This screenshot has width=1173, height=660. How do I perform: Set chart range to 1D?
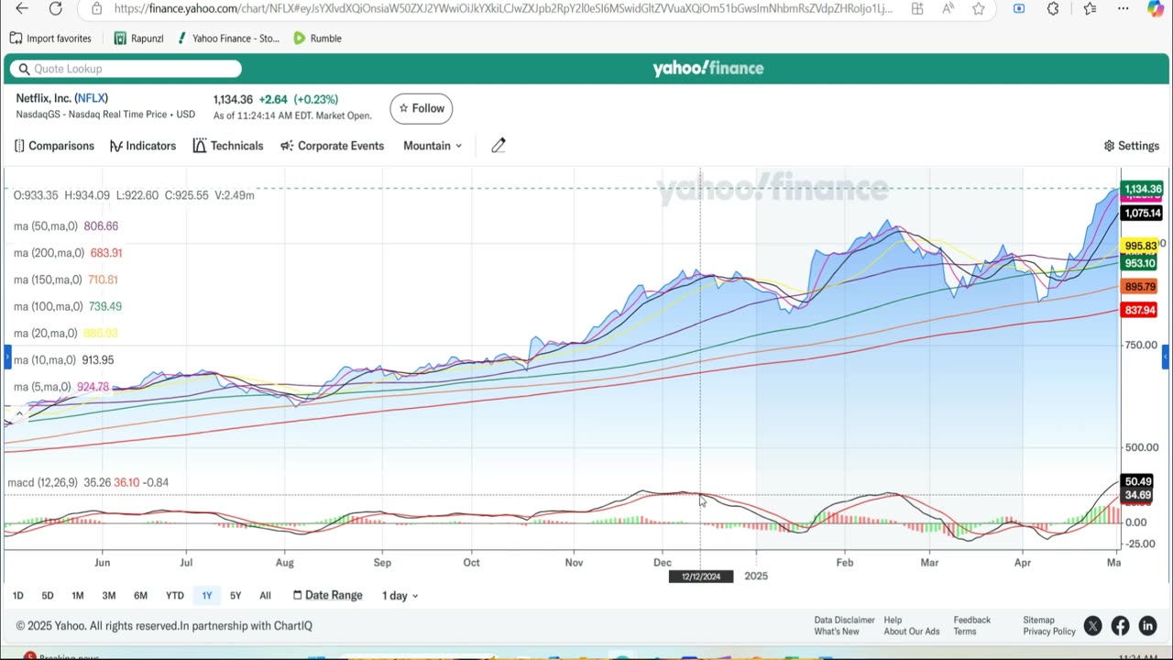17,596
